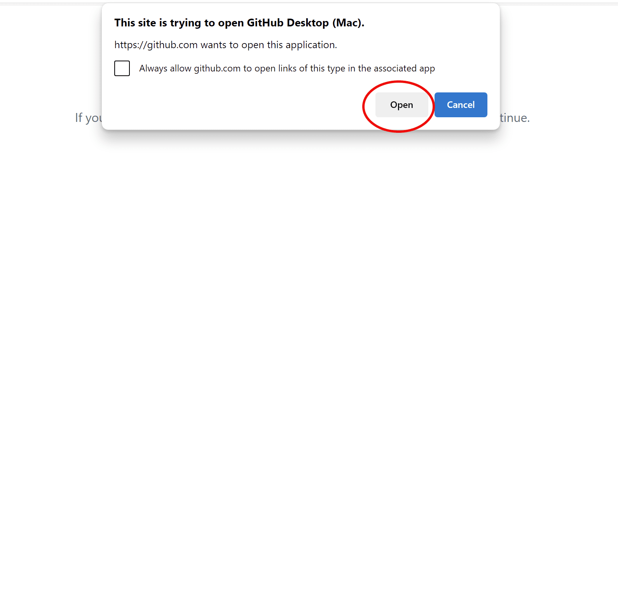Click the dialog title about GitHub Desktop
This screenshot has width=618, height=615.
point(239,23)
